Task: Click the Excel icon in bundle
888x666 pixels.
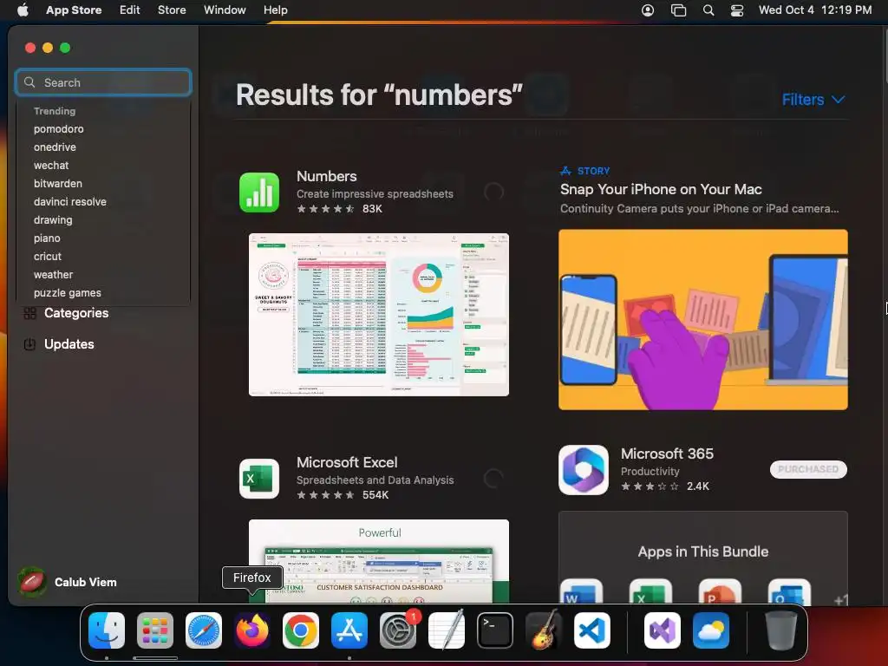Action: (650, 591)
